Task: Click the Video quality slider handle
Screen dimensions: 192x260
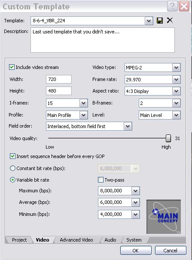Action: [x=168, y=138]
